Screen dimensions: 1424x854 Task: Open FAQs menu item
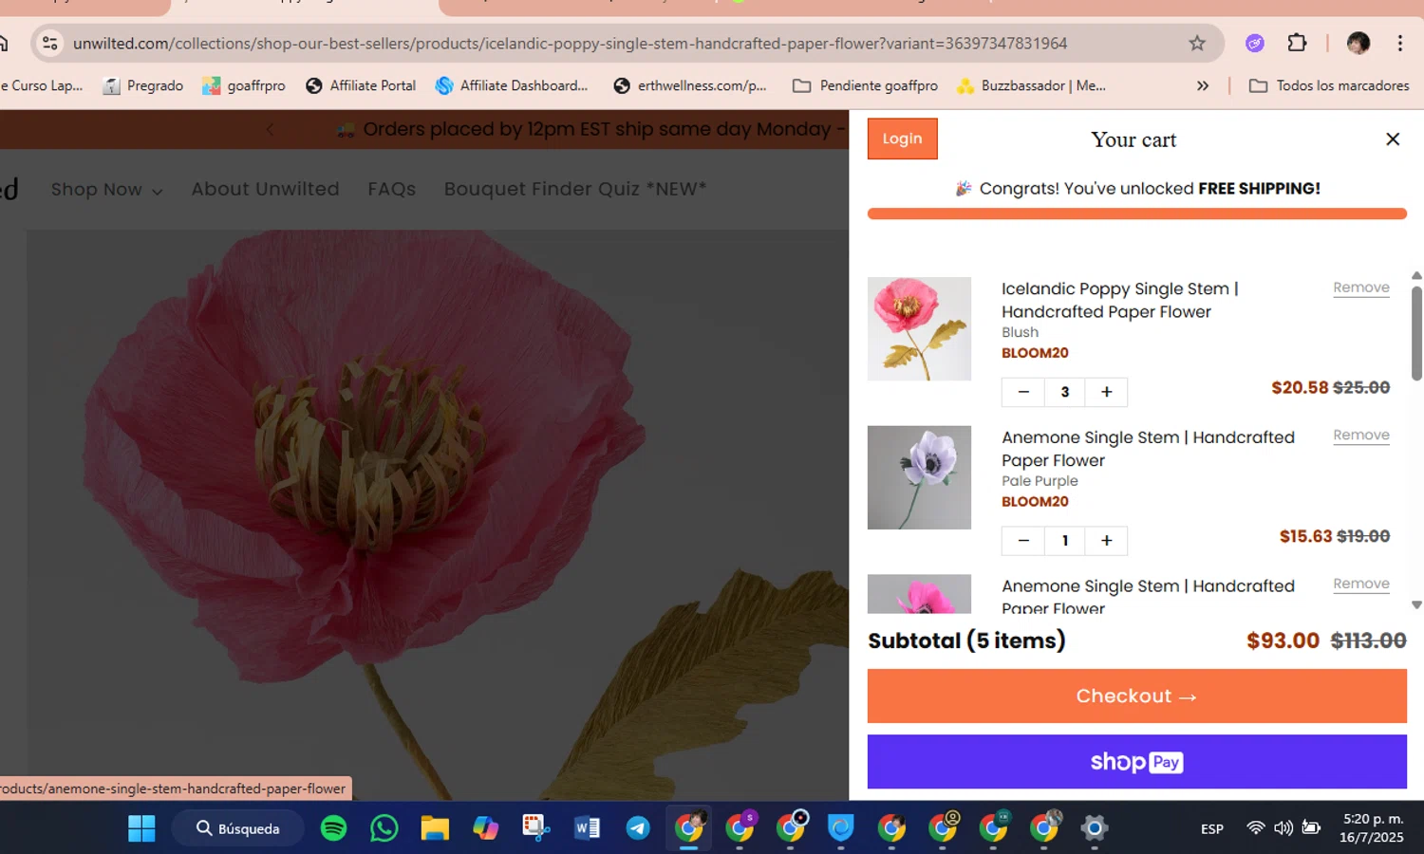click(x=392, y=189)
